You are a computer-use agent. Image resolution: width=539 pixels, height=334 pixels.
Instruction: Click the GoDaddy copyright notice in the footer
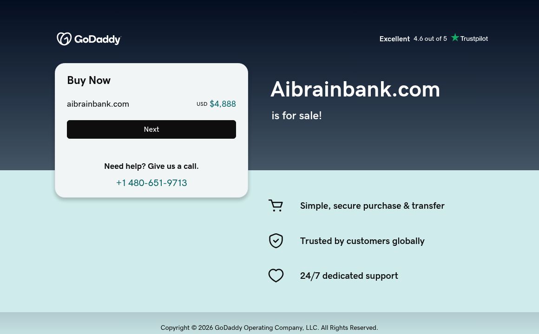coord(269,328)
